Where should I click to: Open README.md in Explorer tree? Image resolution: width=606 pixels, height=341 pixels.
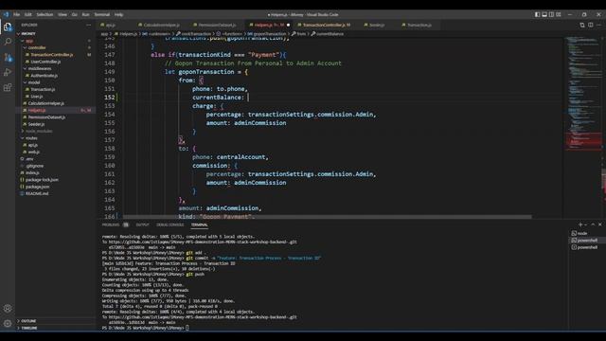click(x=37, y=193)
